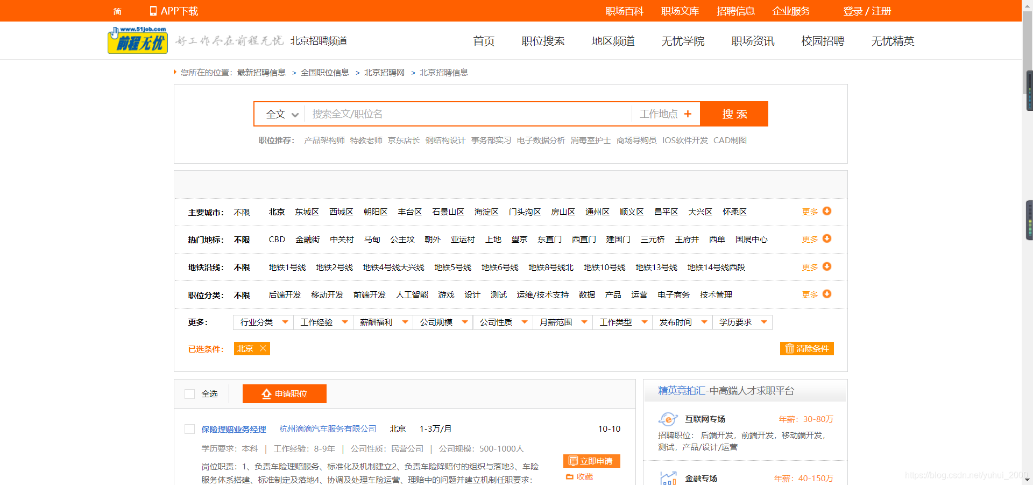Image resolution: width=1033 pixels, height=485 pixels.
Task: Open APP下载 phone icon link
Action: (x=153, y=11)
